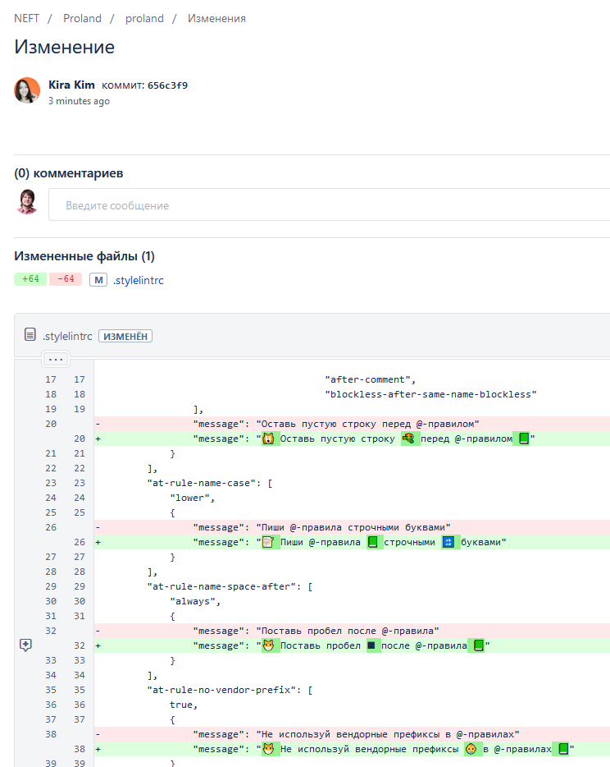
Task: Open the proland repository breadcrumb
Action: pyautogui.click(x=144, y=18)
